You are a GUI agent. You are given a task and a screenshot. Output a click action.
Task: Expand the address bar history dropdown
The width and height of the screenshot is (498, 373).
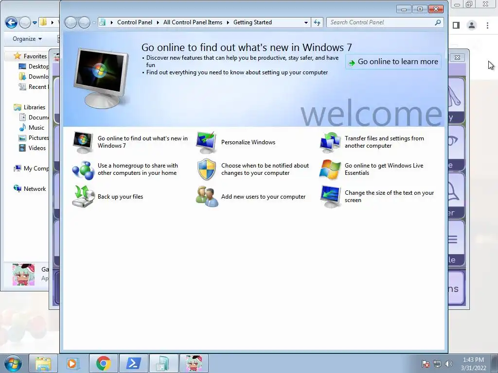306,22
